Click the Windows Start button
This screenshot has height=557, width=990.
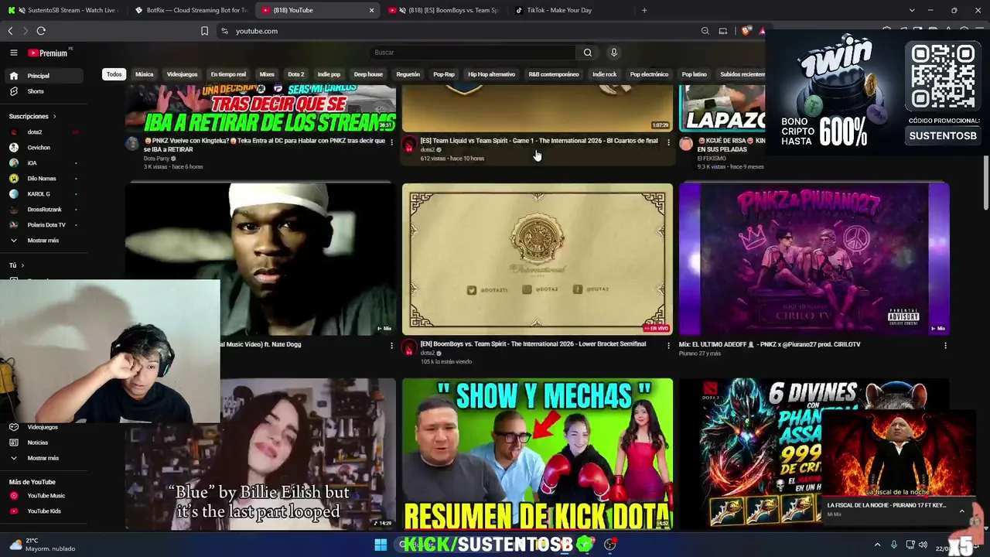point(381,545)
